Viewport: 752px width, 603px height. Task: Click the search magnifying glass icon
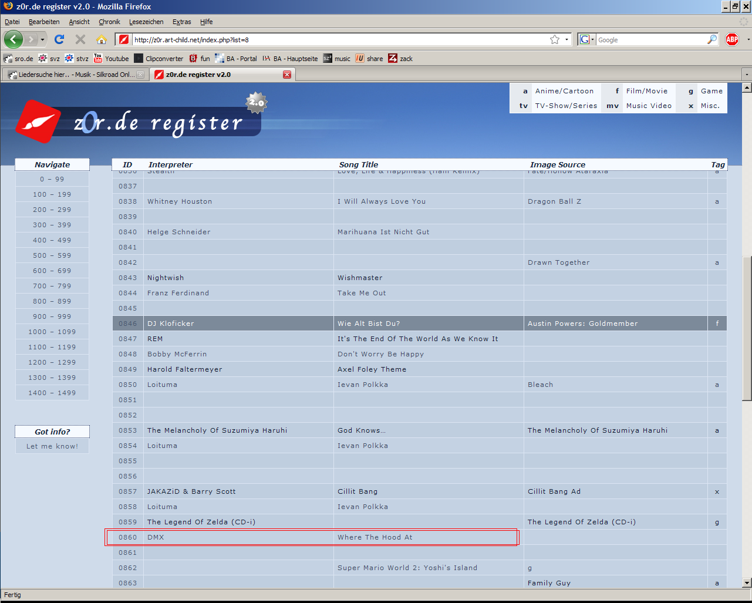click(711, 39)
